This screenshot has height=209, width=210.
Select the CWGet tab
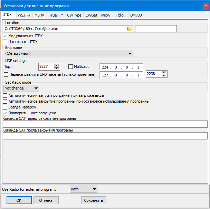click(91, 15)
